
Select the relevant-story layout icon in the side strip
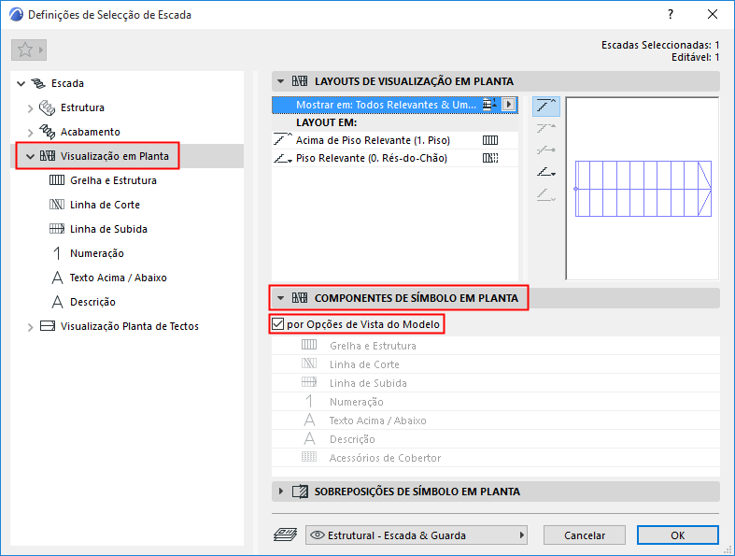point(546,172)
